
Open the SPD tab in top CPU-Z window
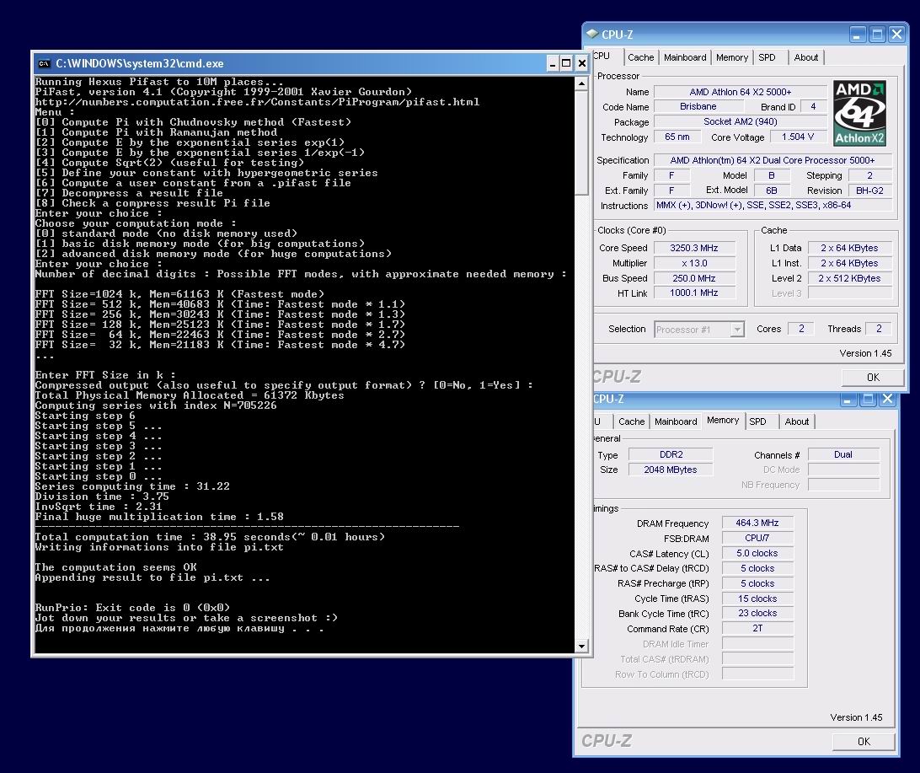point(767,57)
